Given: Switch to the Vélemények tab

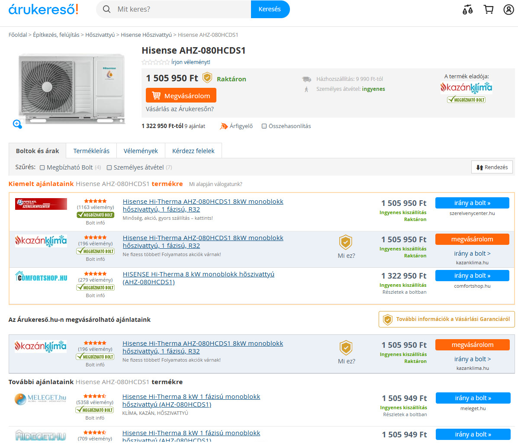Looking at the screenshot, I should pos(141,151).
